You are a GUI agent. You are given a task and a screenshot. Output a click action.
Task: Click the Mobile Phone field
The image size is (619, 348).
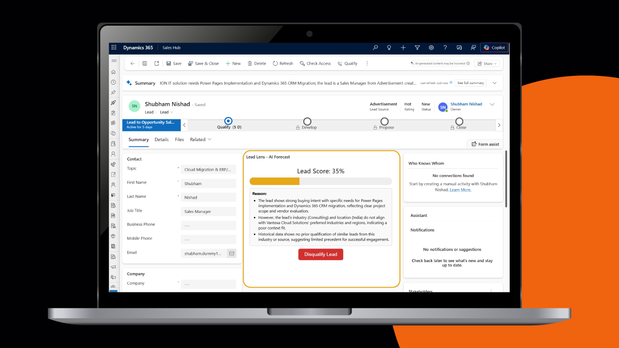point(208,239)
